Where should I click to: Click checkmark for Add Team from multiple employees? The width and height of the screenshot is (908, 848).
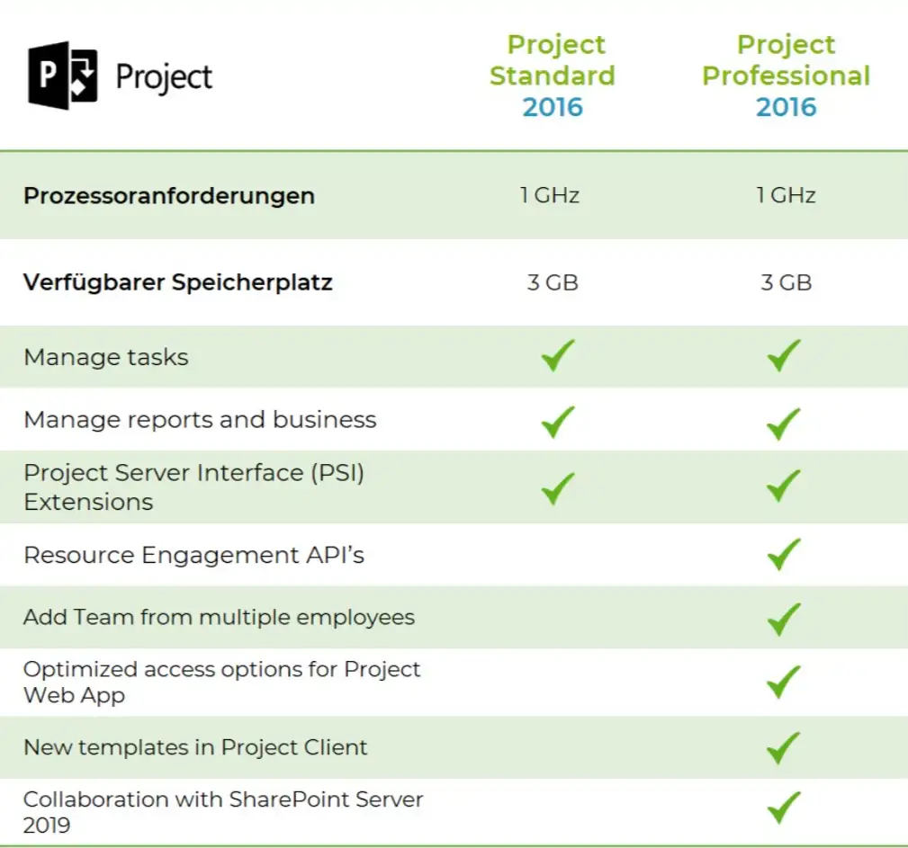coord(785,618)
